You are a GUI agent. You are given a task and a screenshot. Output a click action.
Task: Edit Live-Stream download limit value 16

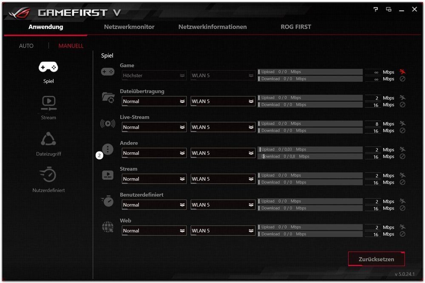(x=373, y=131)
